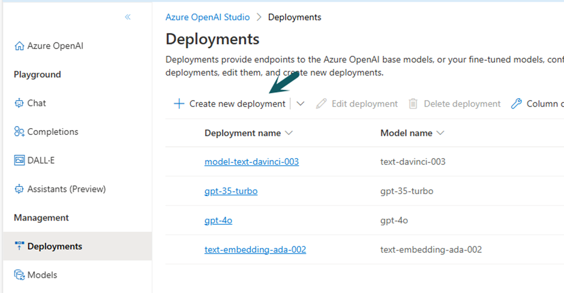Click the pencil Edit deployment icon
Screen dimensions: 564x293
(321, 104)
